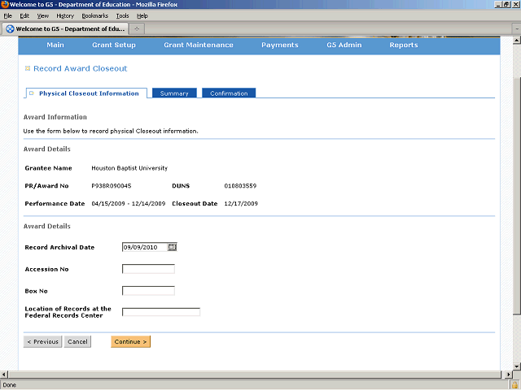Click performance date 04/15/2009 - 12/14/2009
This screenshot has width=521, height=390.
coord(129,204)
